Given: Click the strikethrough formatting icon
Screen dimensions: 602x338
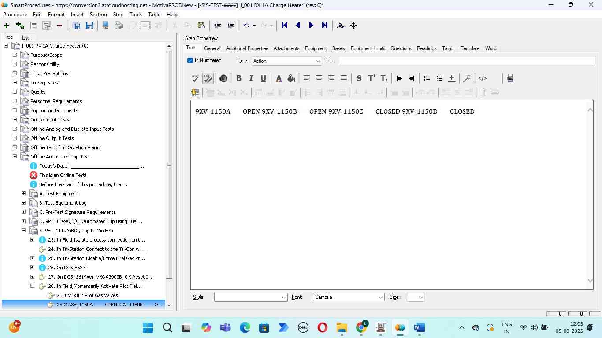Looking at the screenshot, I should (359, 78).
